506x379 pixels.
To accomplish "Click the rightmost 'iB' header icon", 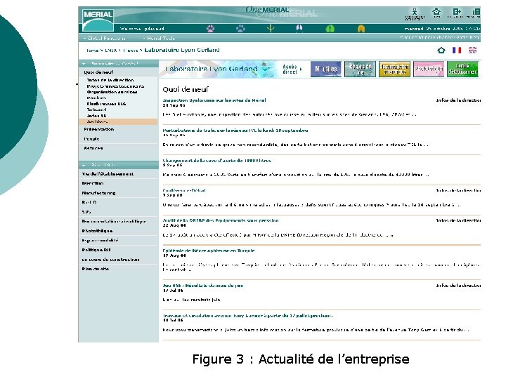I will click(x=476, y=12).
